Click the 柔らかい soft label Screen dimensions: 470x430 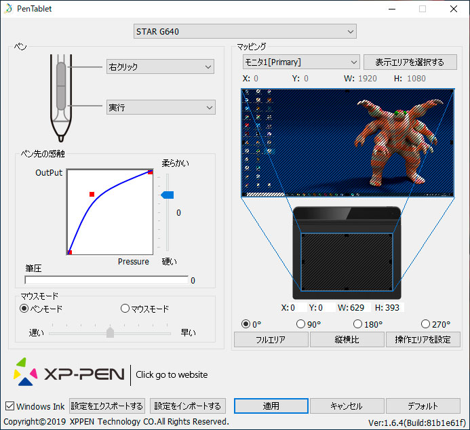pyautogui.click(x=176, y=163)
